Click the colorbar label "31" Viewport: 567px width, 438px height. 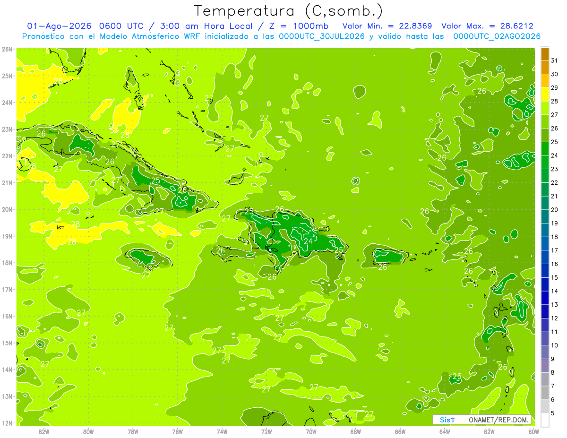(x=554, y=60)
